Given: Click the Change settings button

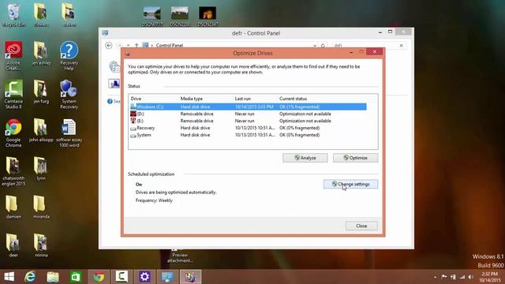Looking at the screenshot, I should coord(350,184).
